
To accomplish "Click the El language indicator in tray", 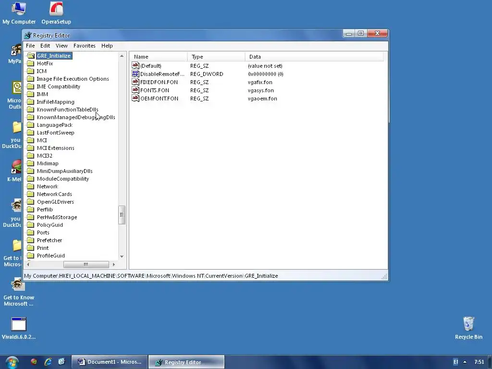I will click(455, 362).
